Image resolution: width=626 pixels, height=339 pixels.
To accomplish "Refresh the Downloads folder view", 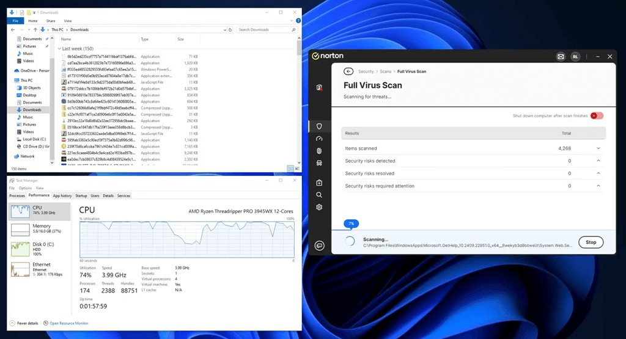I will pyautogui.click(x=230, y=29).
